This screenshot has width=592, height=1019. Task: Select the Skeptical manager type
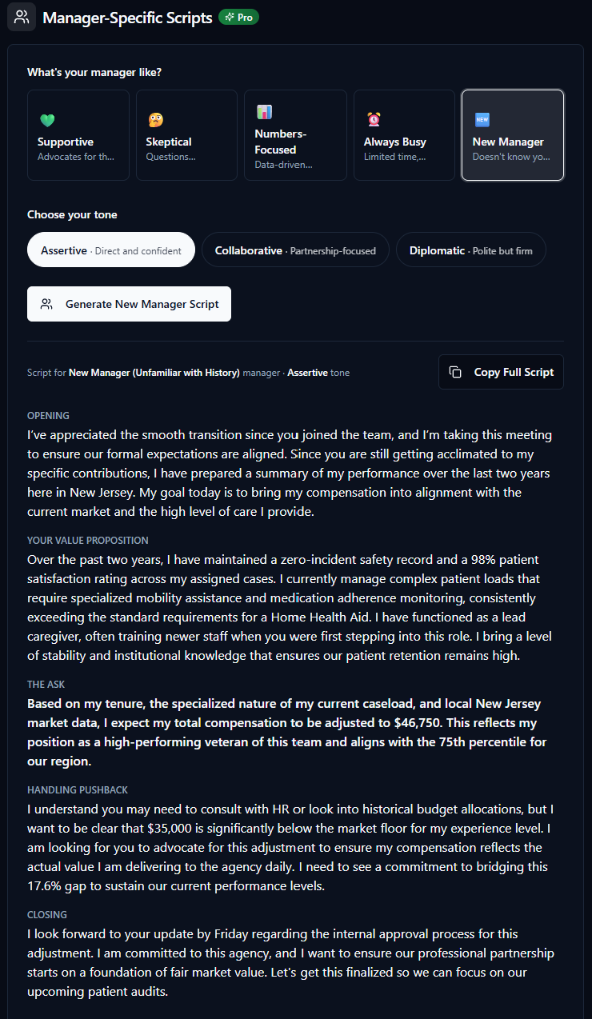pos(186,135)
